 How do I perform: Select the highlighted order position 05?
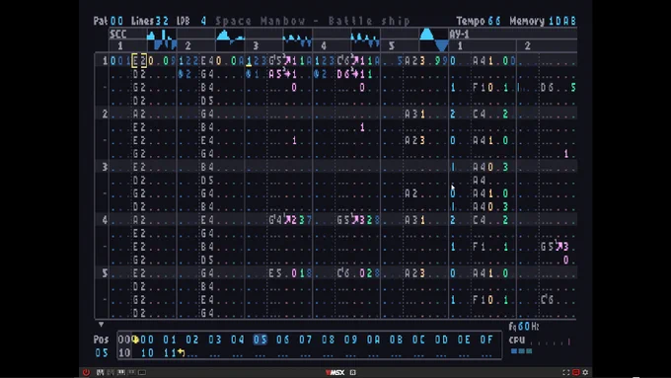[261, 340]
